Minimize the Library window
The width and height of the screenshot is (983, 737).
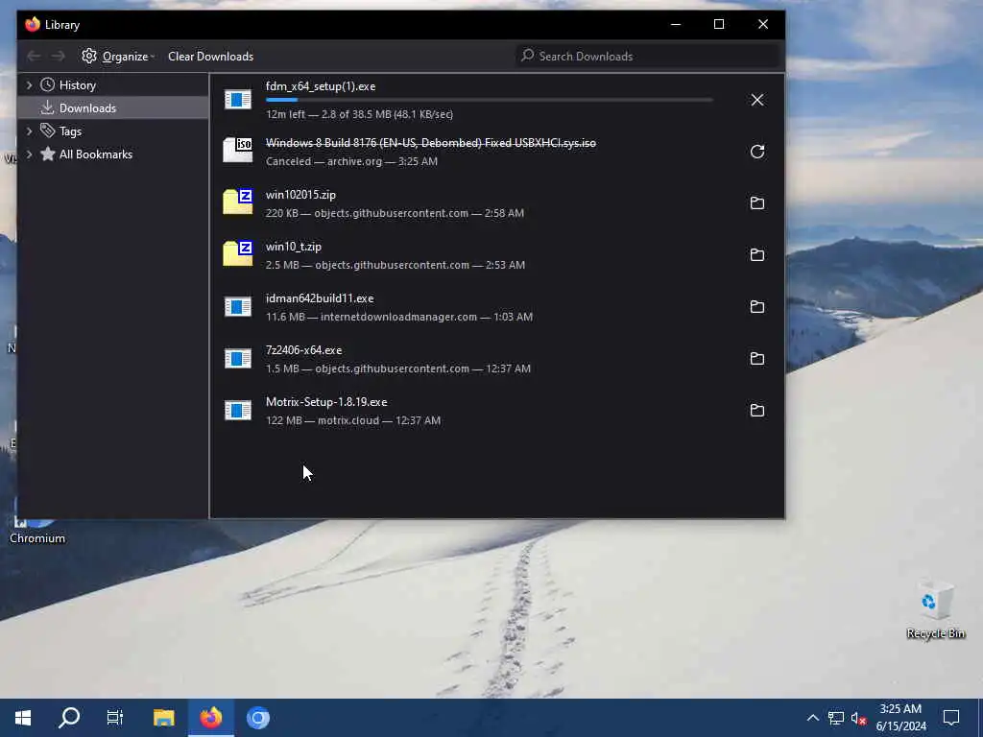[x=676, y=24]
